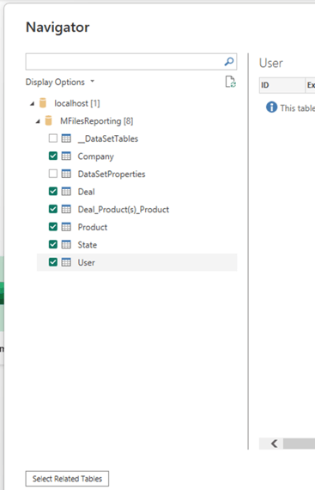Check the DataSetProperties checkbox

tap(53, 174)
